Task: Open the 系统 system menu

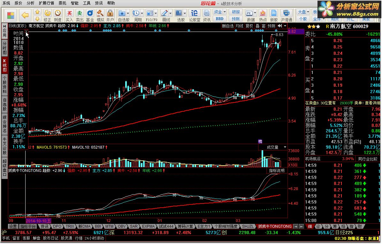Action: point(6,3)
